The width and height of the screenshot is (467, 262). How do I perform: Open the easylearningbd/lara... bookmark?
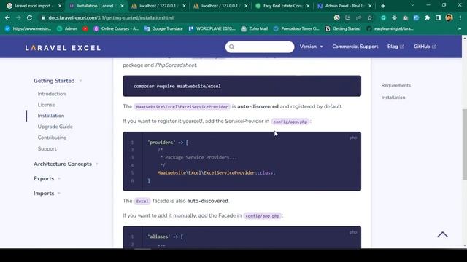pos(390,29)
